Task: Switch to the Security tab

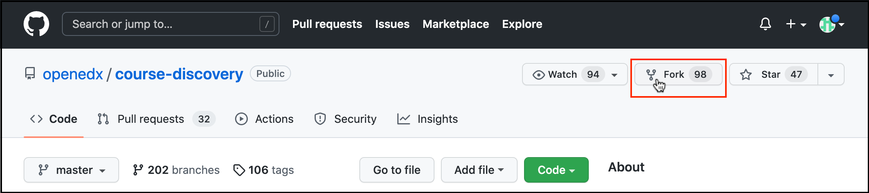Action: (x=345, y=119)
